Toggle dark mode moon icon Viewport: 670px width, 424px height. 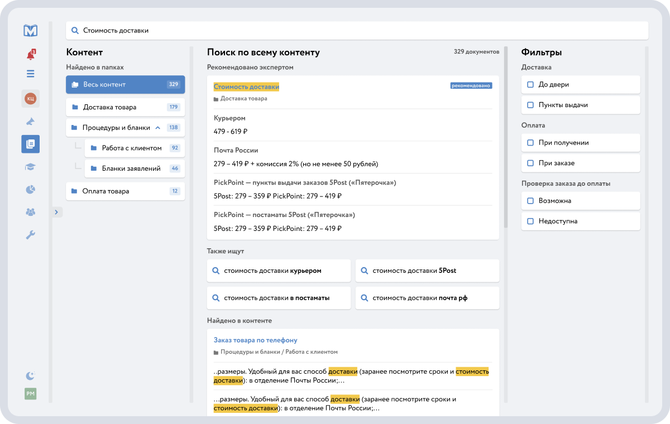(30, 376)
